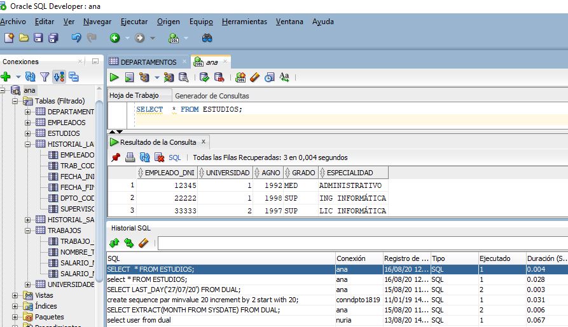Click the Commit icon in worksheet toolbar
The width and height of the screenshot is (568, 327).
(204, 77)
